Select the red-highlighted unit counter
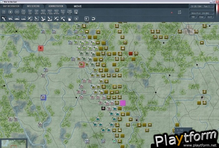 (x=82, y=65)
